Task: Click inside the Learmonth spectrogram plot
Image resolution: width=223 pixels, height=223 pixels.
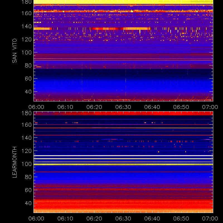Action: [x=123, y=162]
